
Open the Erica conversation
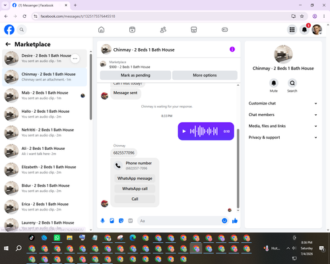coord(44,207)
